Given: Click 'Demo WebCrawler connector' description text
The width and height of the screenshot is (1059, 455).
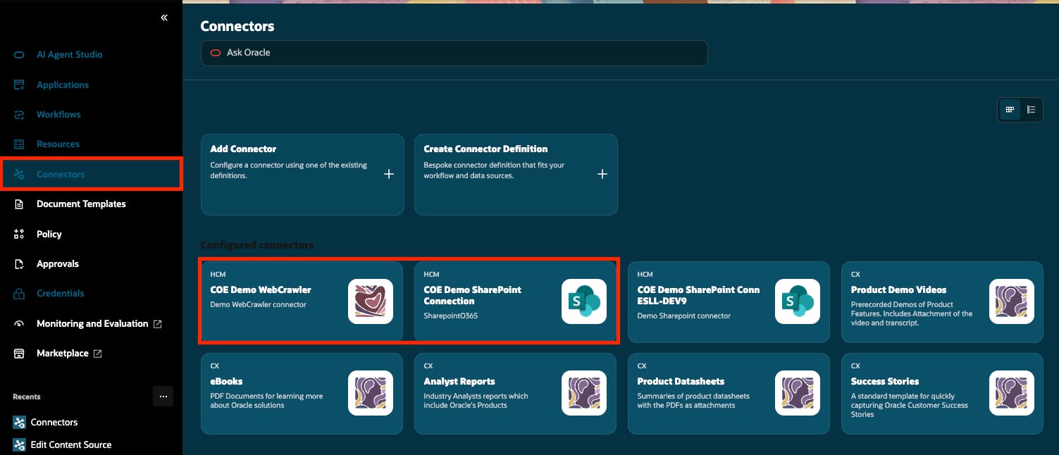Looking at the screenshot, I should pyautogui.click(x=258, y=305).
